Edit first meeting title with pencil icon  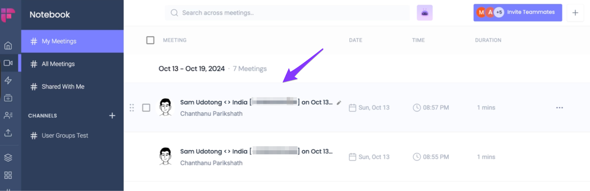[339, 103]
